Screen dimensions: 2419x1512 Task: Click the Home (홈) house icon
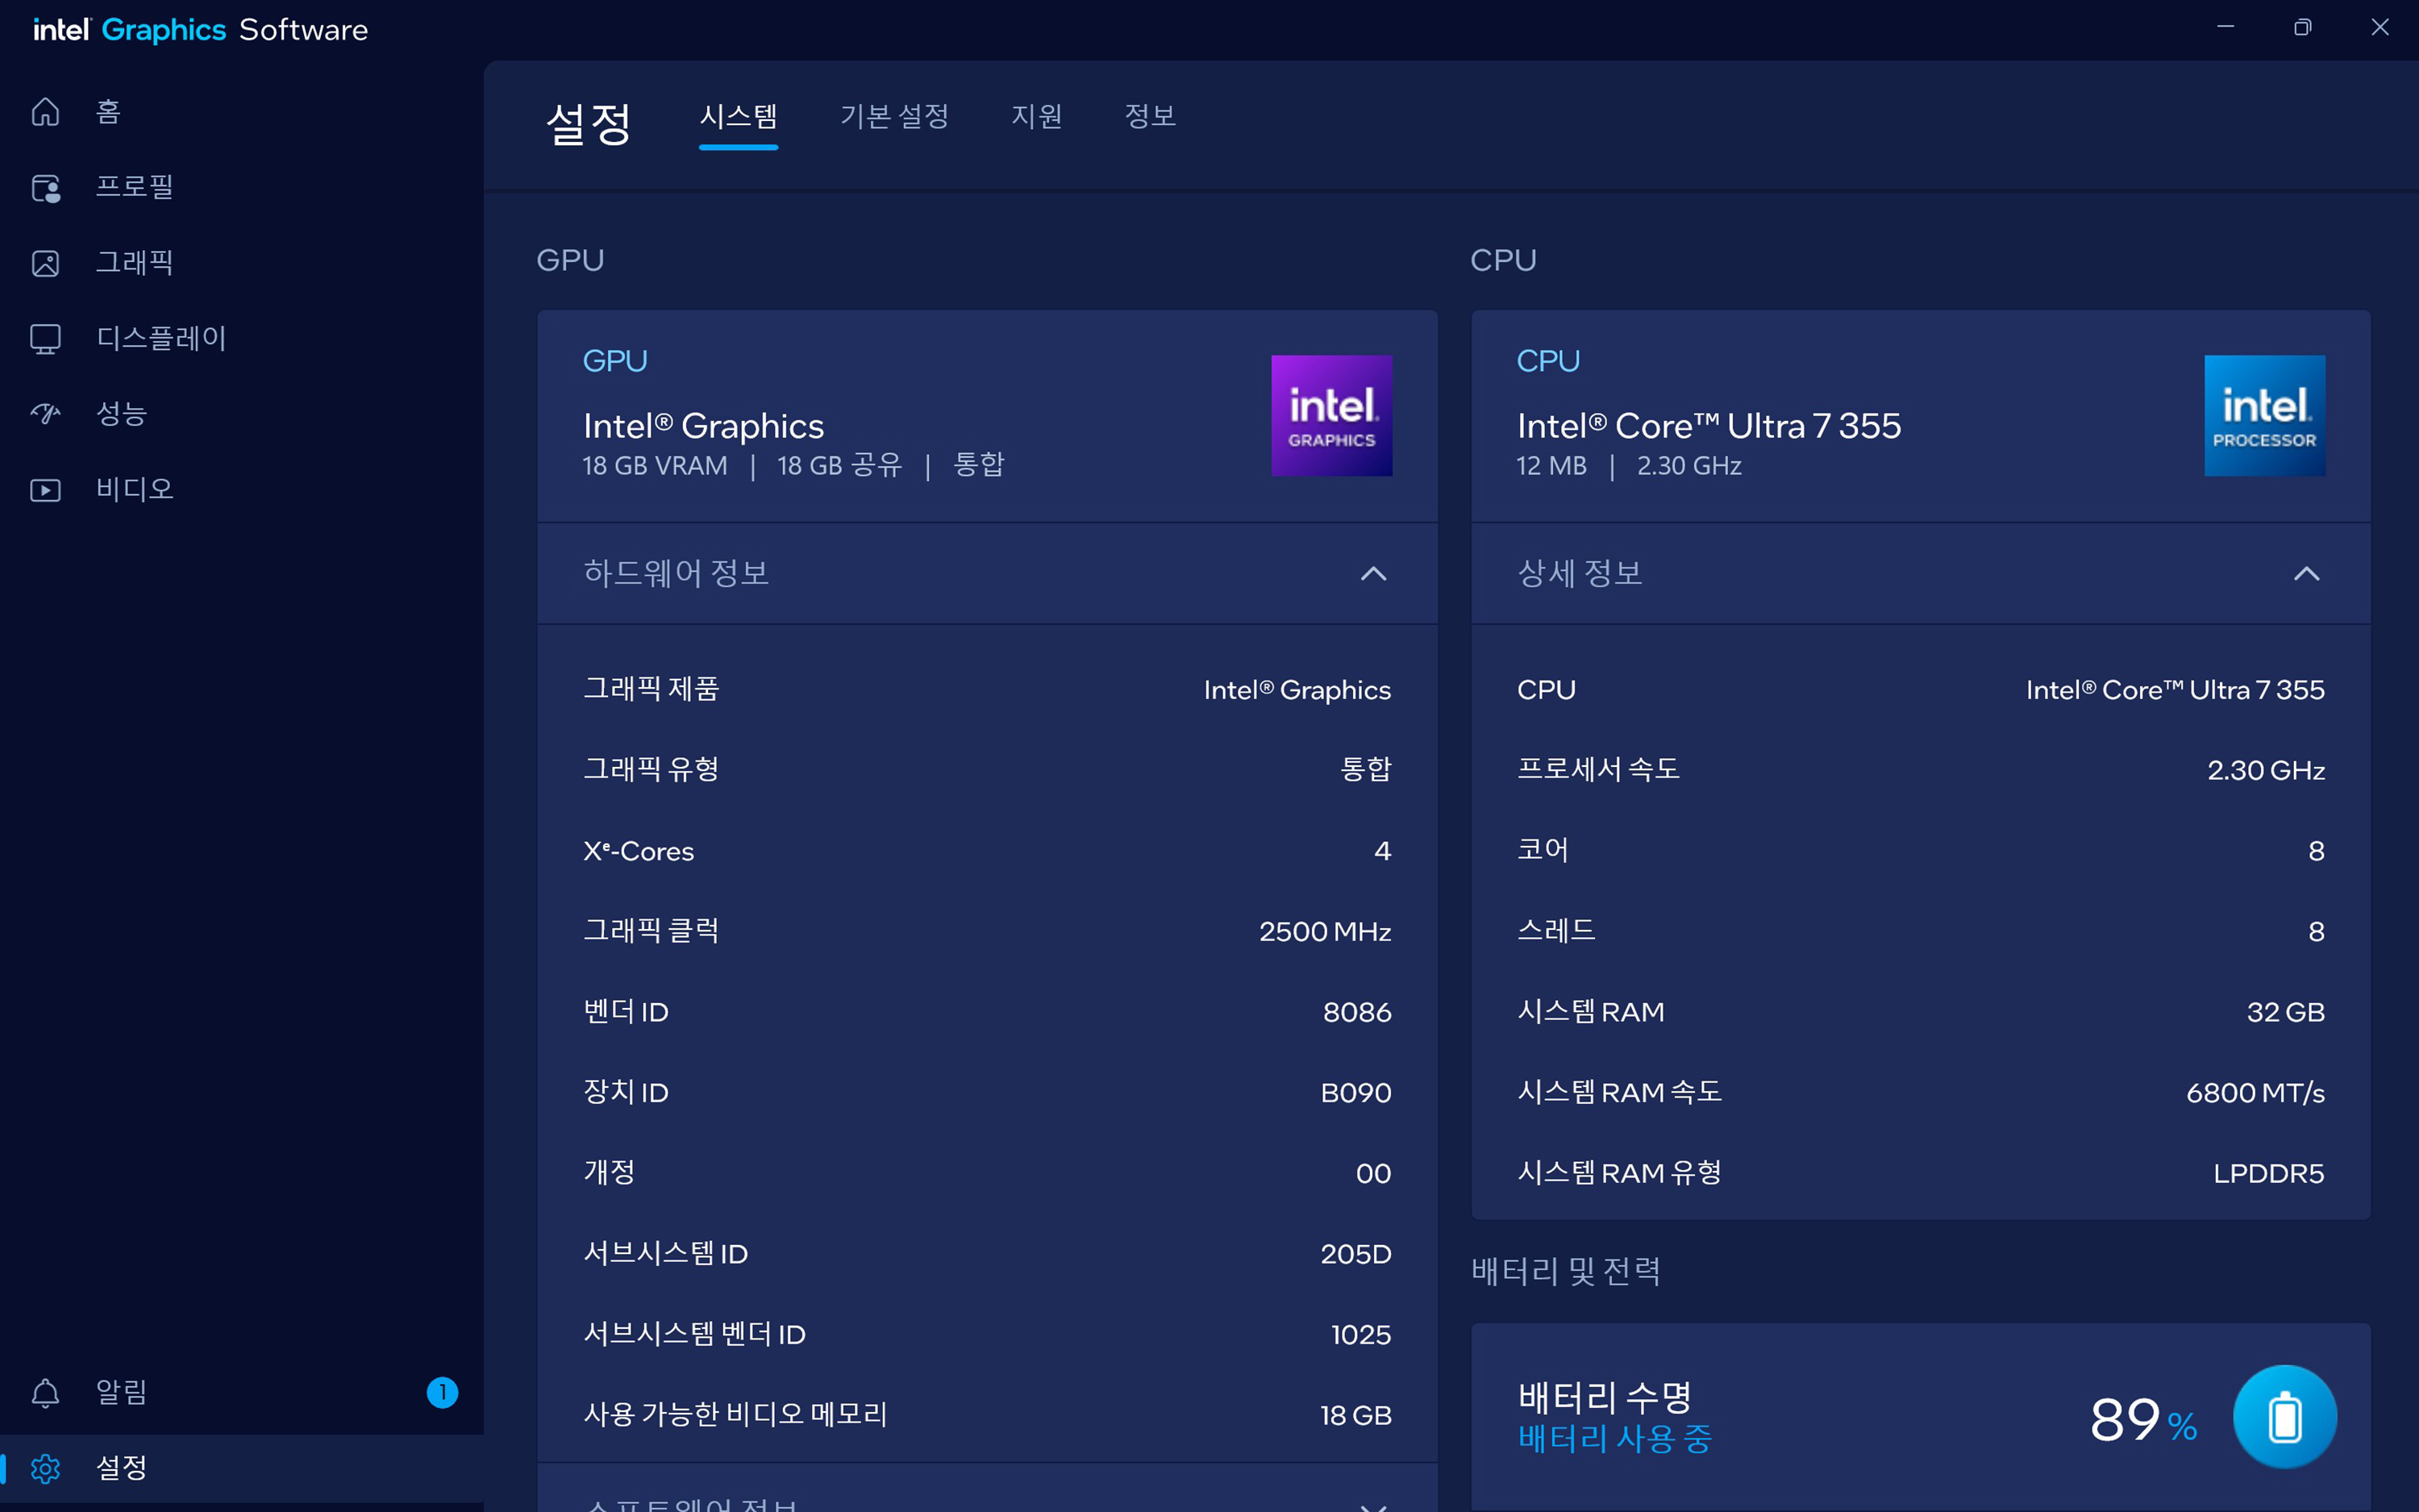click(45, 112)
